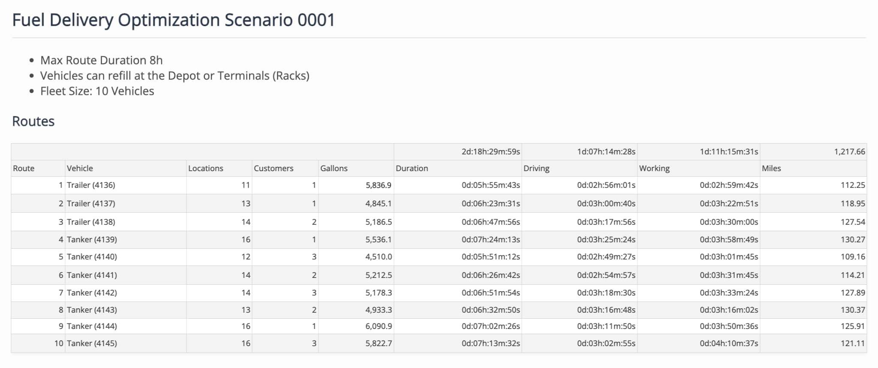Click the Working column header
878x368 pixels.
click(654, 169)
